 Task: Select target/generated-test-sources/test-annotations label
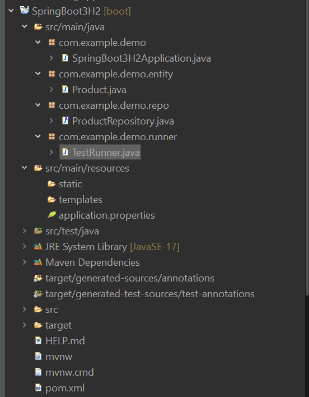point(150,294)
